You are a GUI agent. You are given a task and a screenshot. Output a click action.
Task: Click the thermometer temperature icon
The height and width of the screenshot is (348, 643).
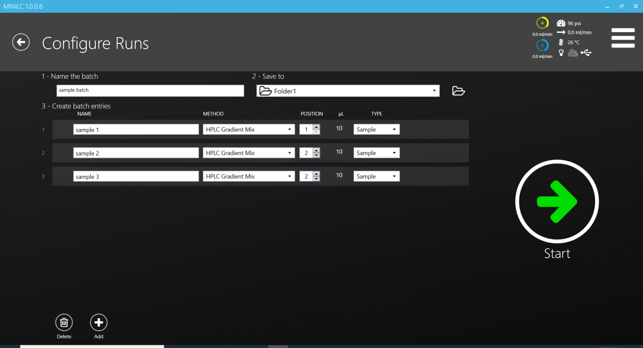tap(561, 42)
